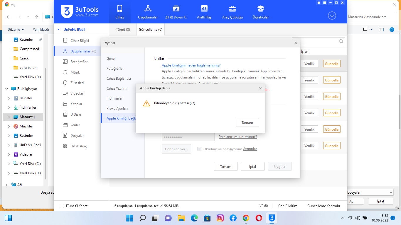Open the Araç Çubuğu toolbox
The image size is (401, 225).
(232, 12)
